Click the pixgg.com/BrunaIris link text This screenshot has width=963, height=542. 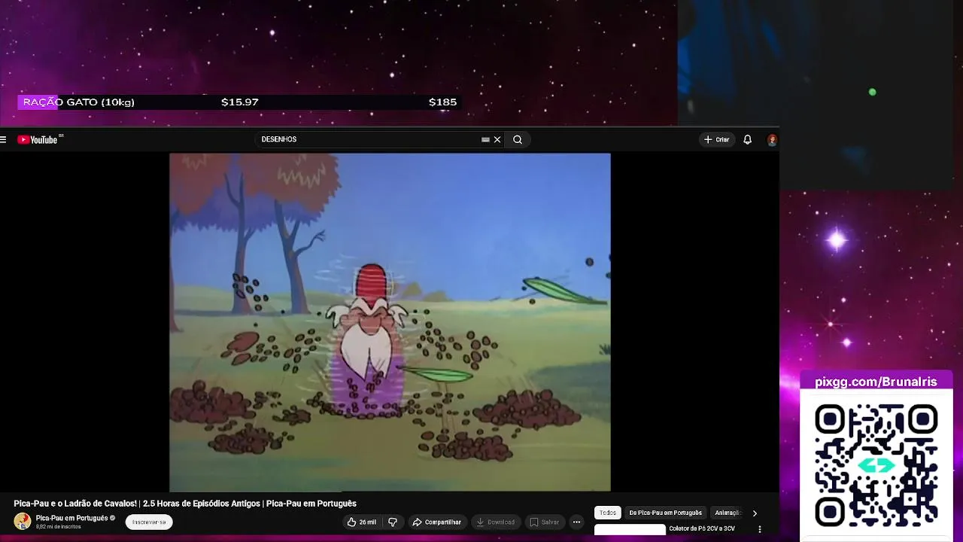[876, 382]
